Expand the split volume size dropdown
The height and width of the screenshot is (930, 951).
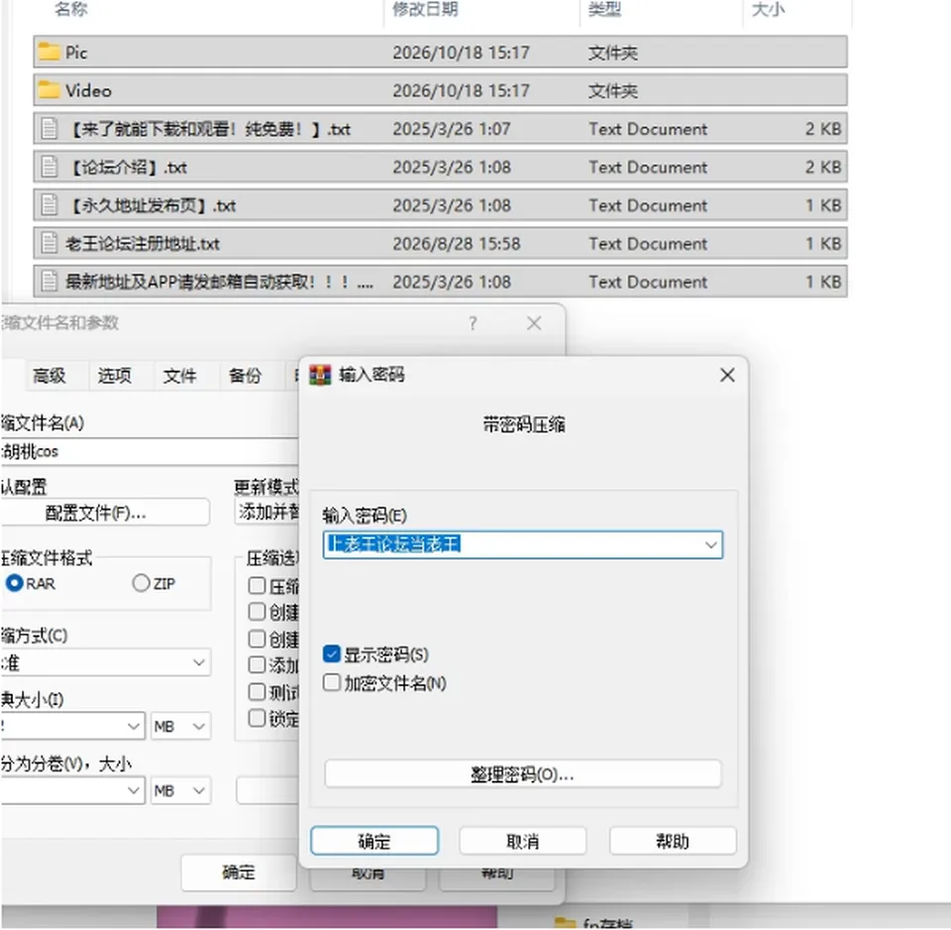134,790
